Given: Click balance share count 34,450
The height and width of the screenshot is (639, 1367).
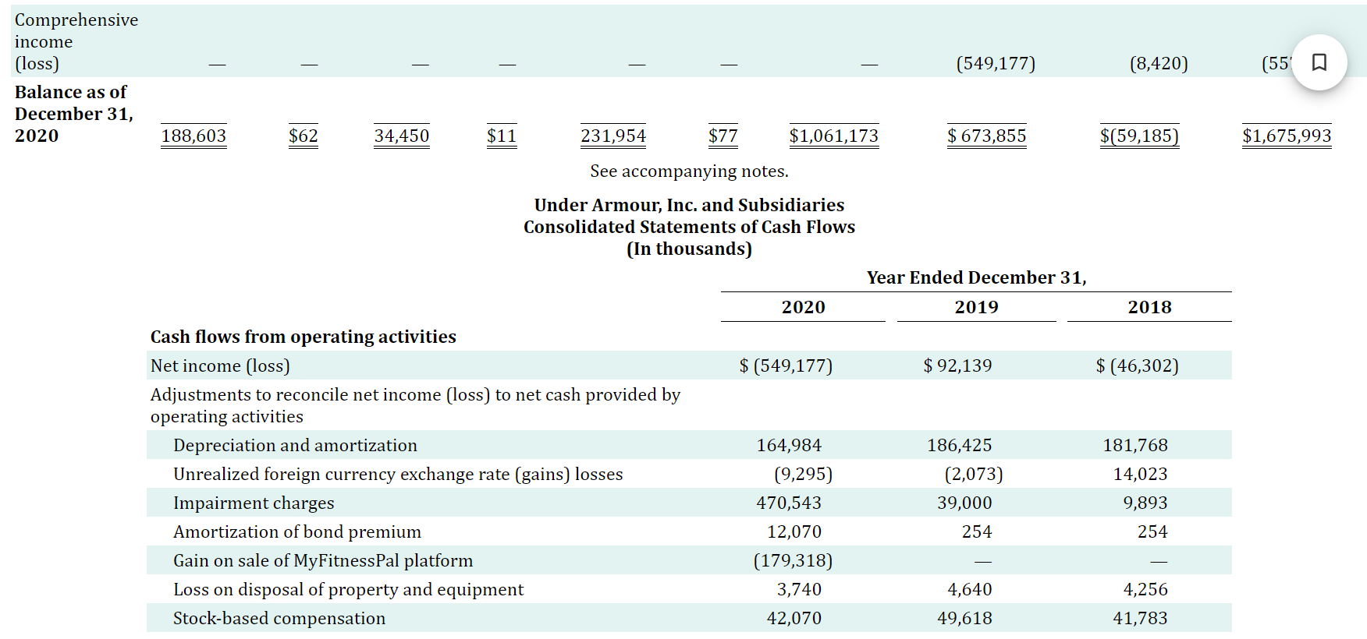Looking at the screenshot, I should [401, 136].
